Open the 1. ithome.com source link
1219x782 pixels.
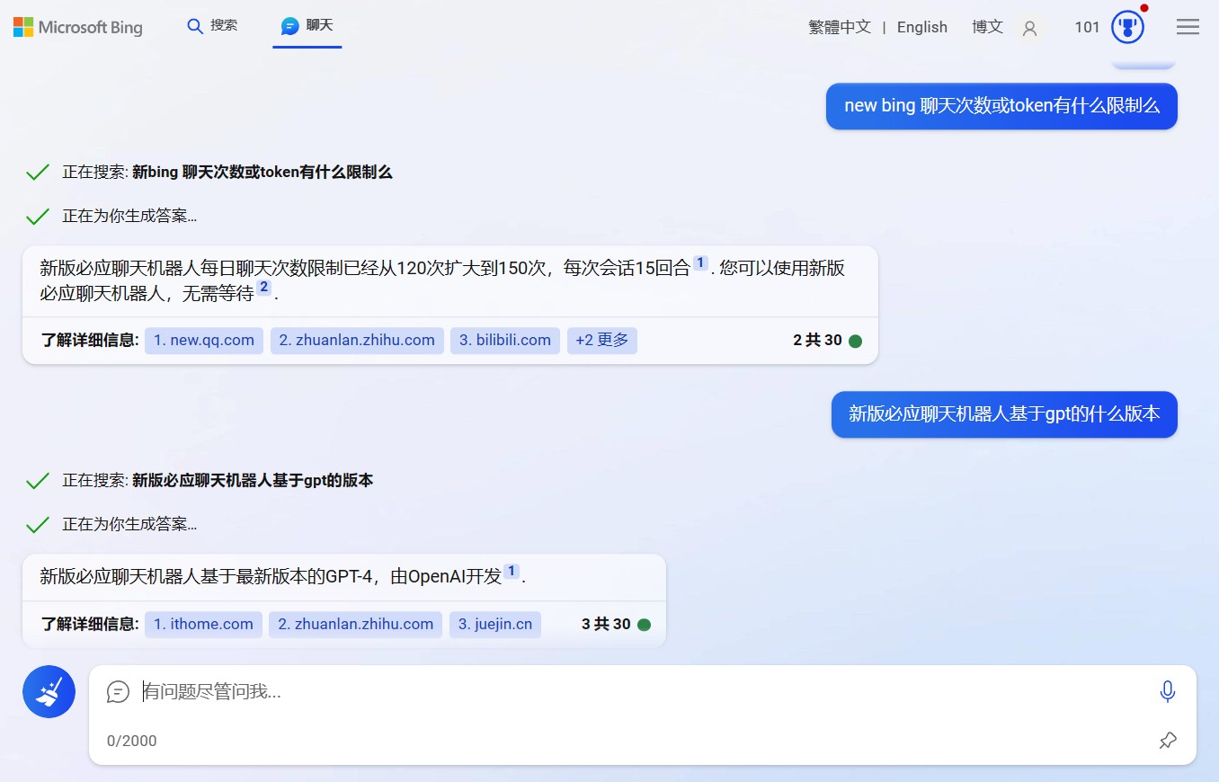[203, 625]
